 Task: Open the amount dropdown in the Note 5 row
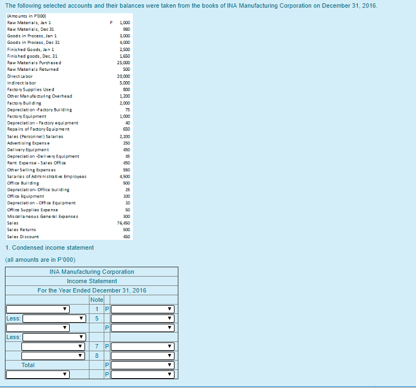(x=143, y=318)
